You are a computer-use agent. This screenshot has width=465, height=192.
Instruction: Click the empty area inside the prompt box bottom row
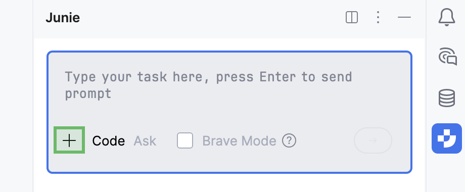tap(324, 140)
